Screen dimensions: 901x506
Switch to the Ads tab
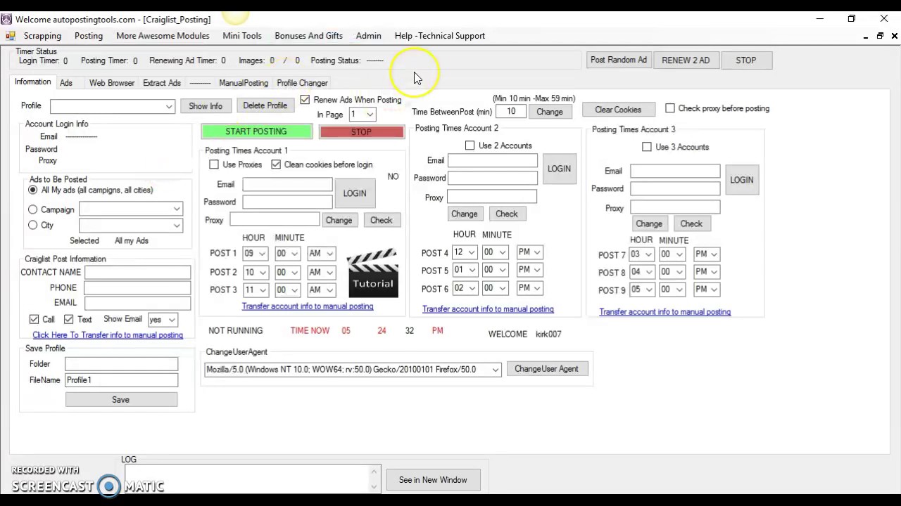66,83
